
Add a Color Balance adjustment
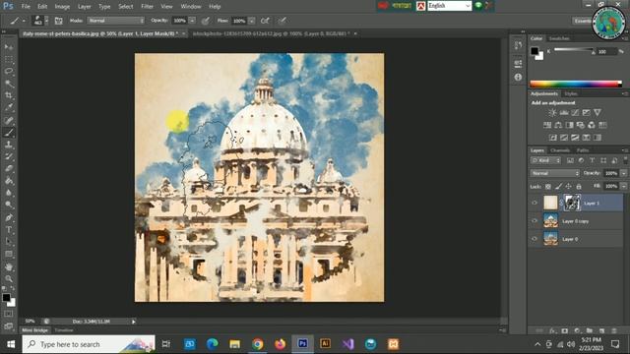[x=558, y=125]
